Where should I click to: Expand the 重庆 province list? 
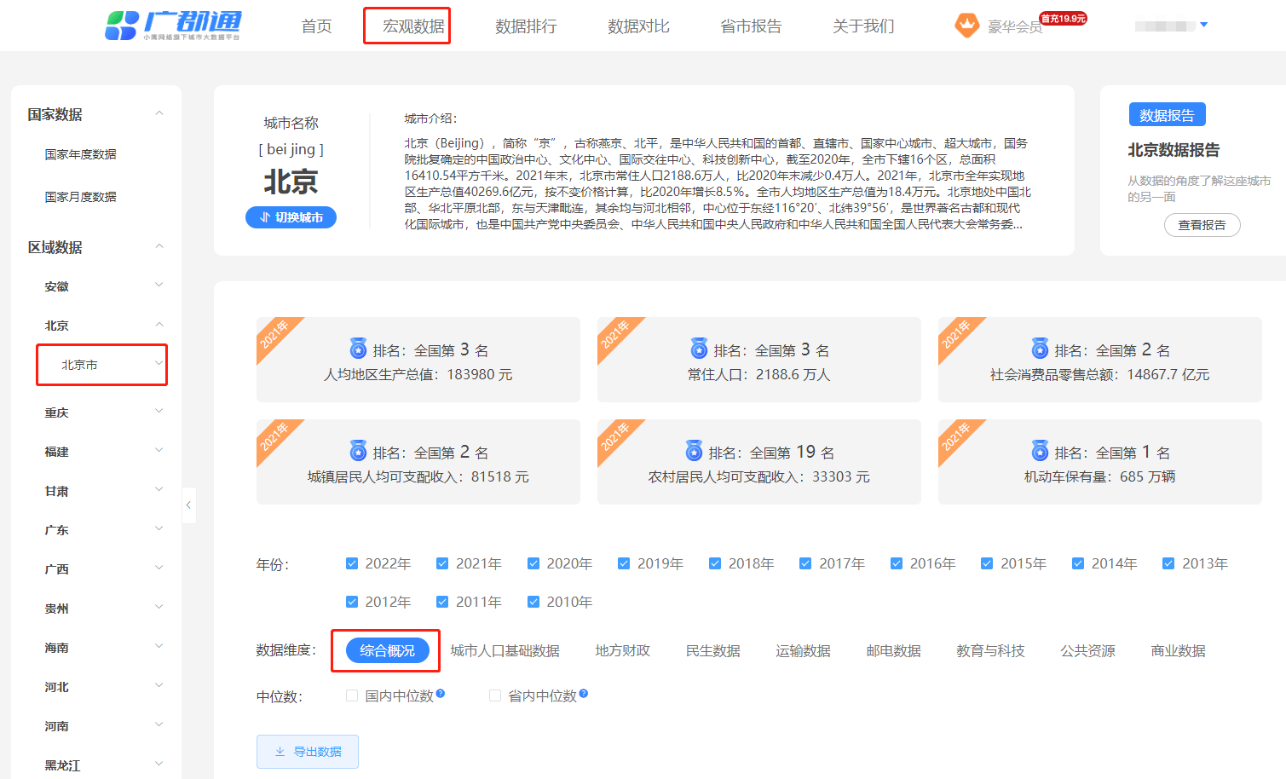pos(159,412)
